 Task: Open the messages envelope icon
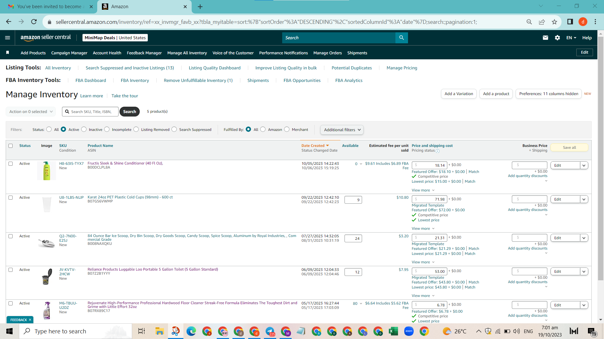coord(545,38)
